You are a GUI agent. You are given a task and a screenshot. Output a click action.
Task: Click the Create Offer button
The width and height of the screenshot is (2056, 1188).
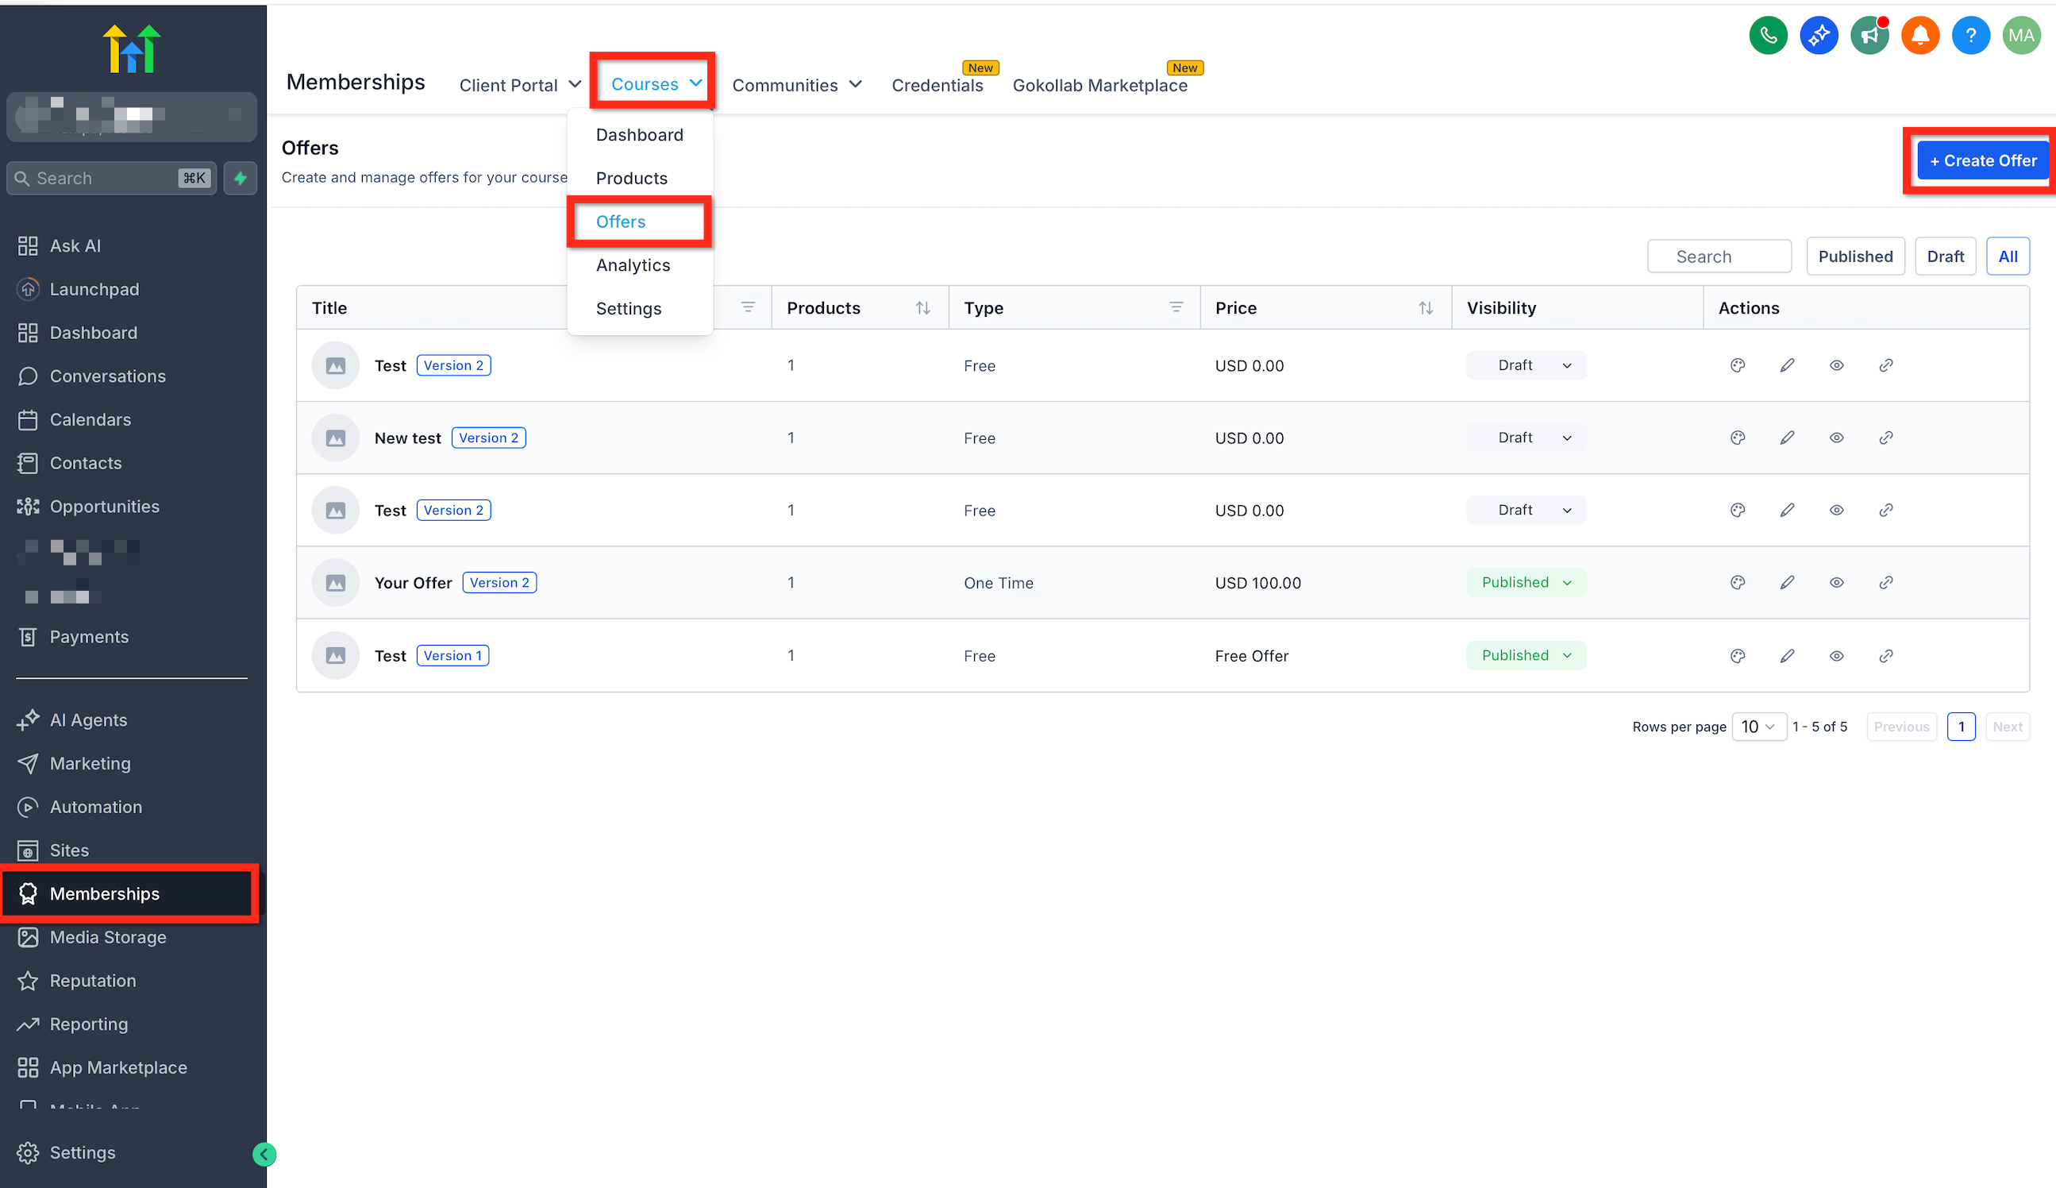[x=1982, y=160]
